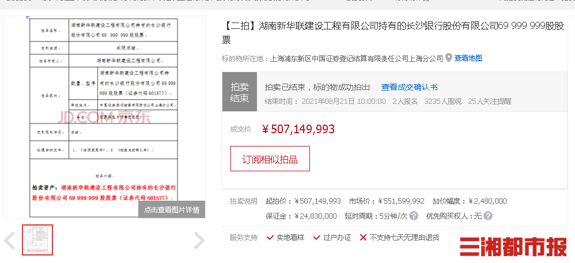Click help icon next to 优先购买权人

(x=488, y=216)
